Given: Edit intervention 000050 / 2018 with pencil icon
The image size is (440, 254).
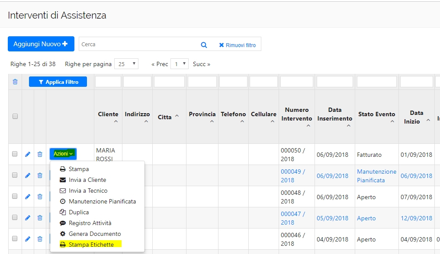Looking at the screenshot, I should (28, 154).
